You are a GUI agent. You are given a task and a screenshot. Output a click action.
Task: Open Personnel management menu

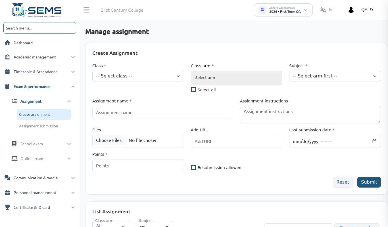click(40, 192)
